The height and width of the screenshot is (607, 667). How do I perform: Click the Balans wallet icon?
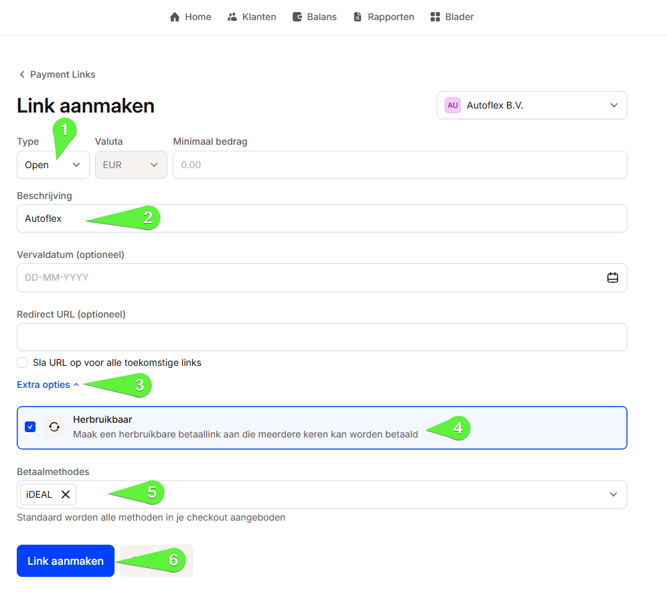(x=297, y=17)
